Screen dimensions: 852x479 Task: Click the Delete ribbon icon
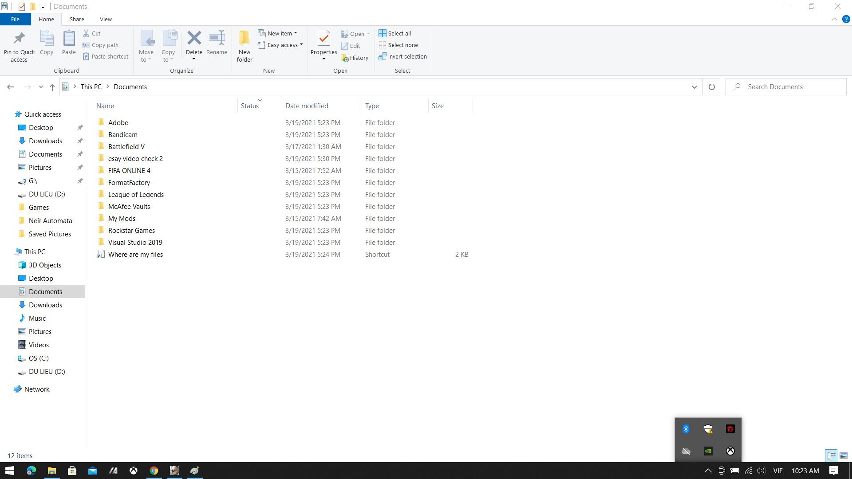coord(194,39)
